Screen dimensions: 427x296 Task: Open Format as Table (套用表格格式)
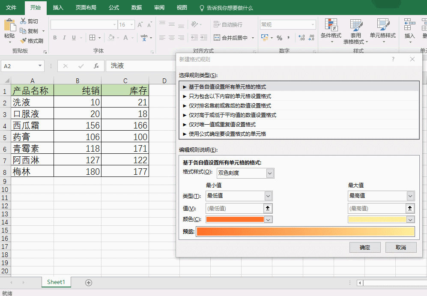(355, 31)
